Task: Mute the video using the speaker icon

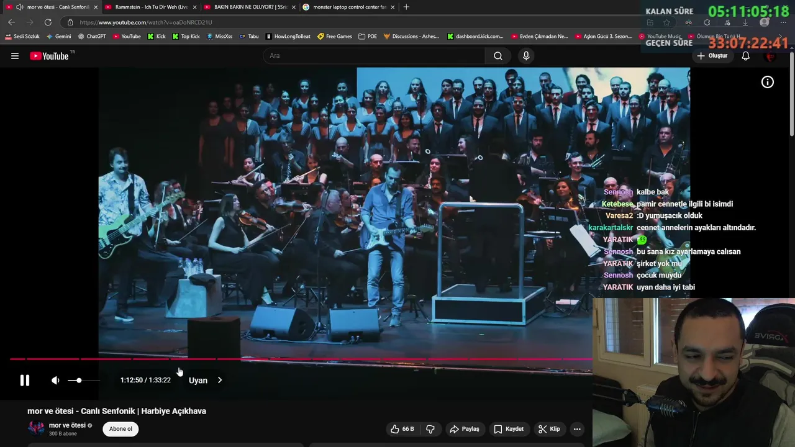Action: click(x=55, y=380)
